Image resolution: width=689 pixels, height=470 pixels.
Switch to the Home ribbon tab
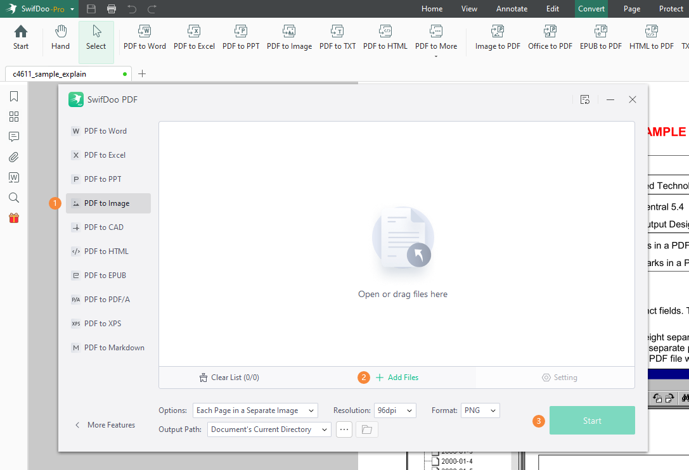[x=432, y=9]
